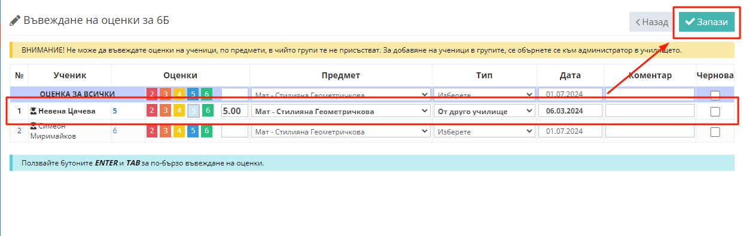Give Симеон Миримайков grade 5
The image size is (743, 236).
[193, 131]
